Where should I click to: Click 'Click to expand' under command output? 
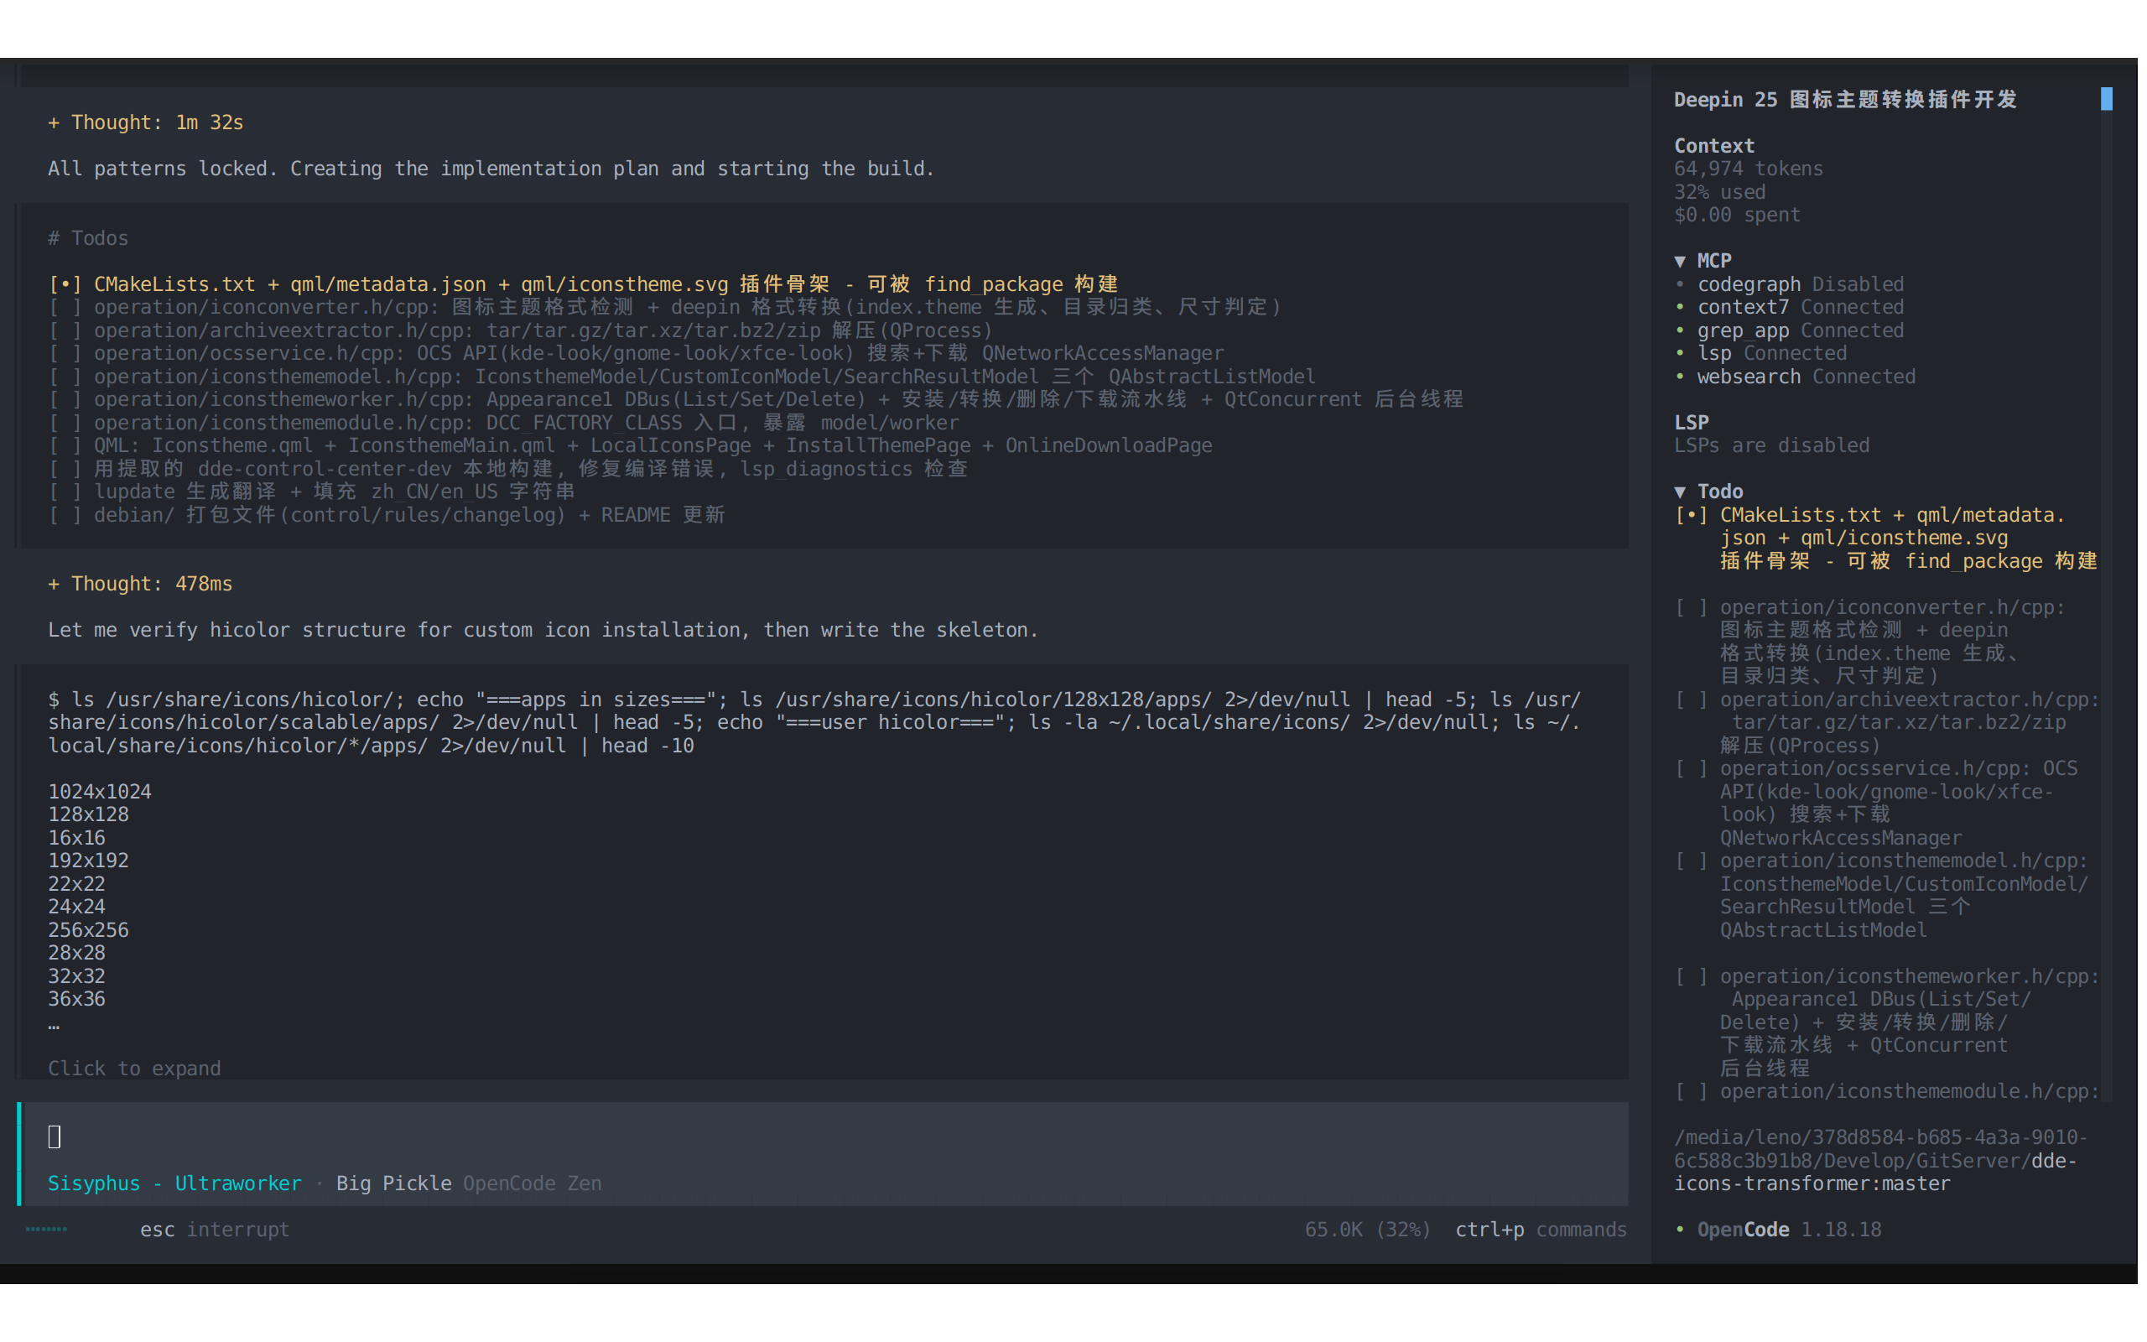pyautogui.click(x=134, y=1069)
